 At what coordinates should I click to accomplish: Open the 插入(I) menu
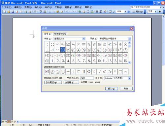point(38,7)
